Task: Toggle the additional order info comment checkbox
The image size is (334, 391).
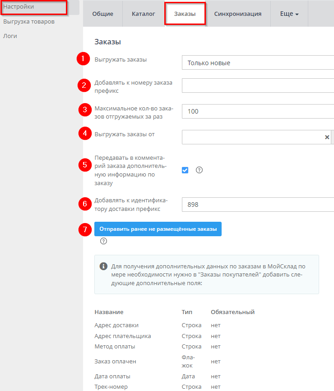Action: (x=185, y=170)
